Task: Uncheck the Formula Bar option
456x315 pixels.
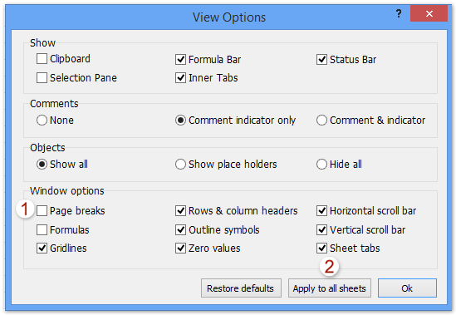Action: click(180, 59)
